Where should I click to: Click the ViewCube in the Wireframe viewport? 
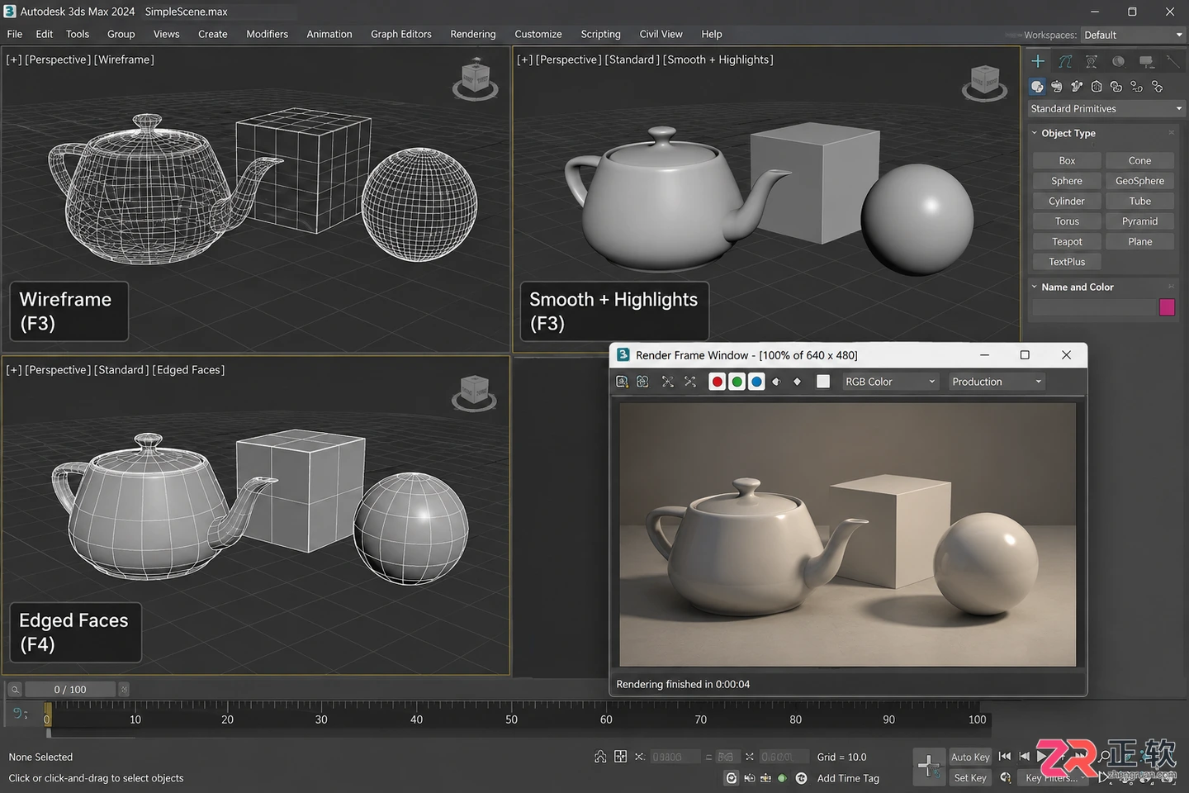(475, 78)
